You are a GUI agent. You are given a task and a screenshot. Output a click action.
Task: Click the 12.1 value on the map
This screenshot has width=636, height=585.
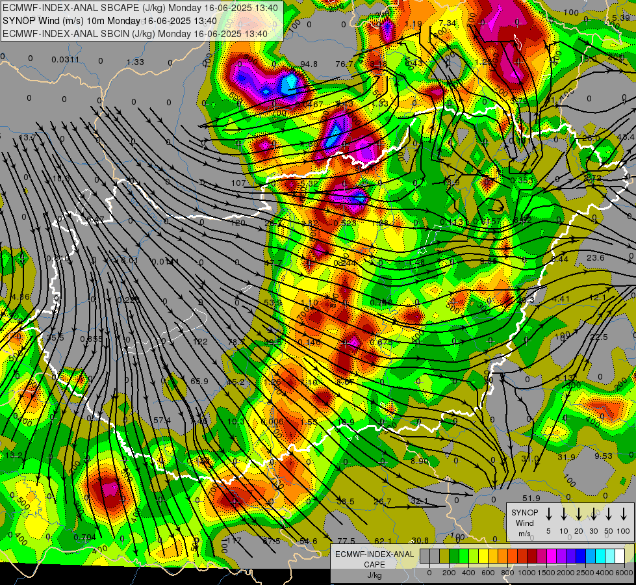pyautogui.click(x=598, y=298)
